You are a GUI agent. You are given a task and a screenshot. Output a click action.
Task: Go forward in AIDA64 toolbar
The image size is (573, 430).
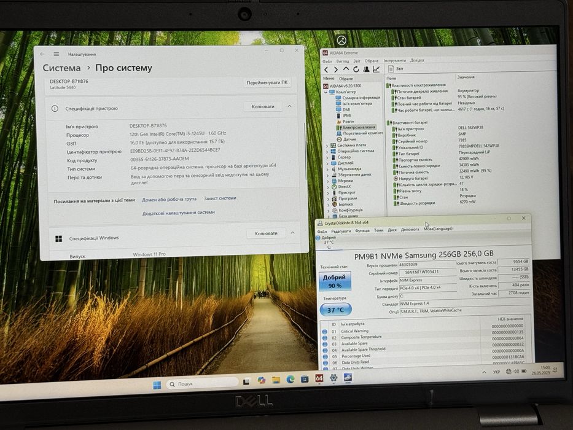pos(336,69)
